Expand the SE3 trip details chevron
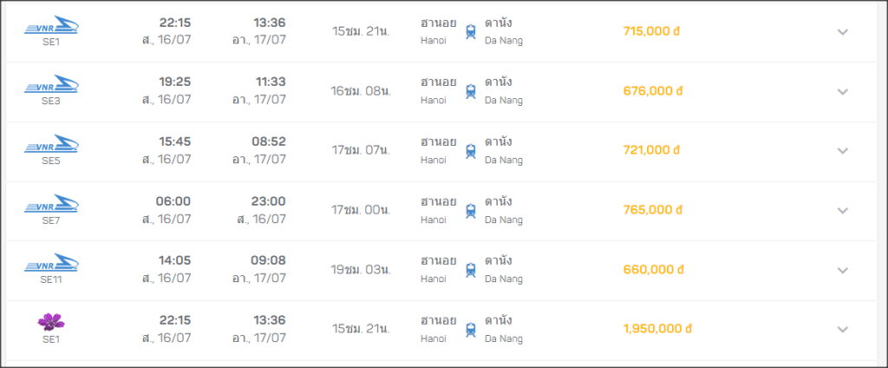This screenshot has height=368, width=888. coord(843,91)
